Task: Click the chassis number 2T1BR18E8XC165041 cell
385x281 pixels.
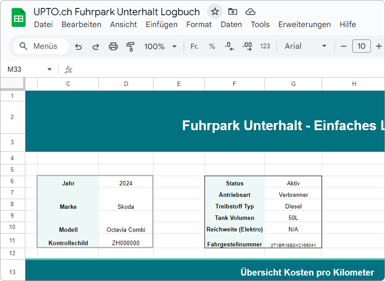Action: pyautogui.click(x=293, y=241)
